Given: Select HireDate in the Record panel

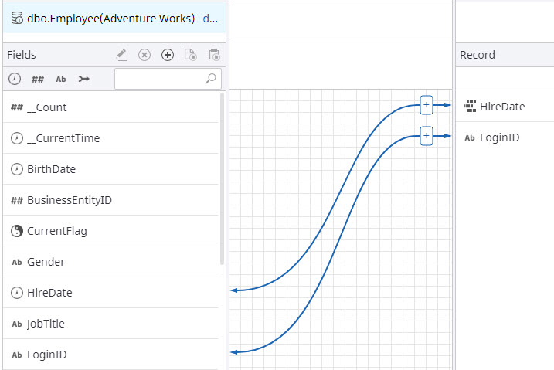Looking at the screenshot, I should pyautogui.click(x=501, y=107).
